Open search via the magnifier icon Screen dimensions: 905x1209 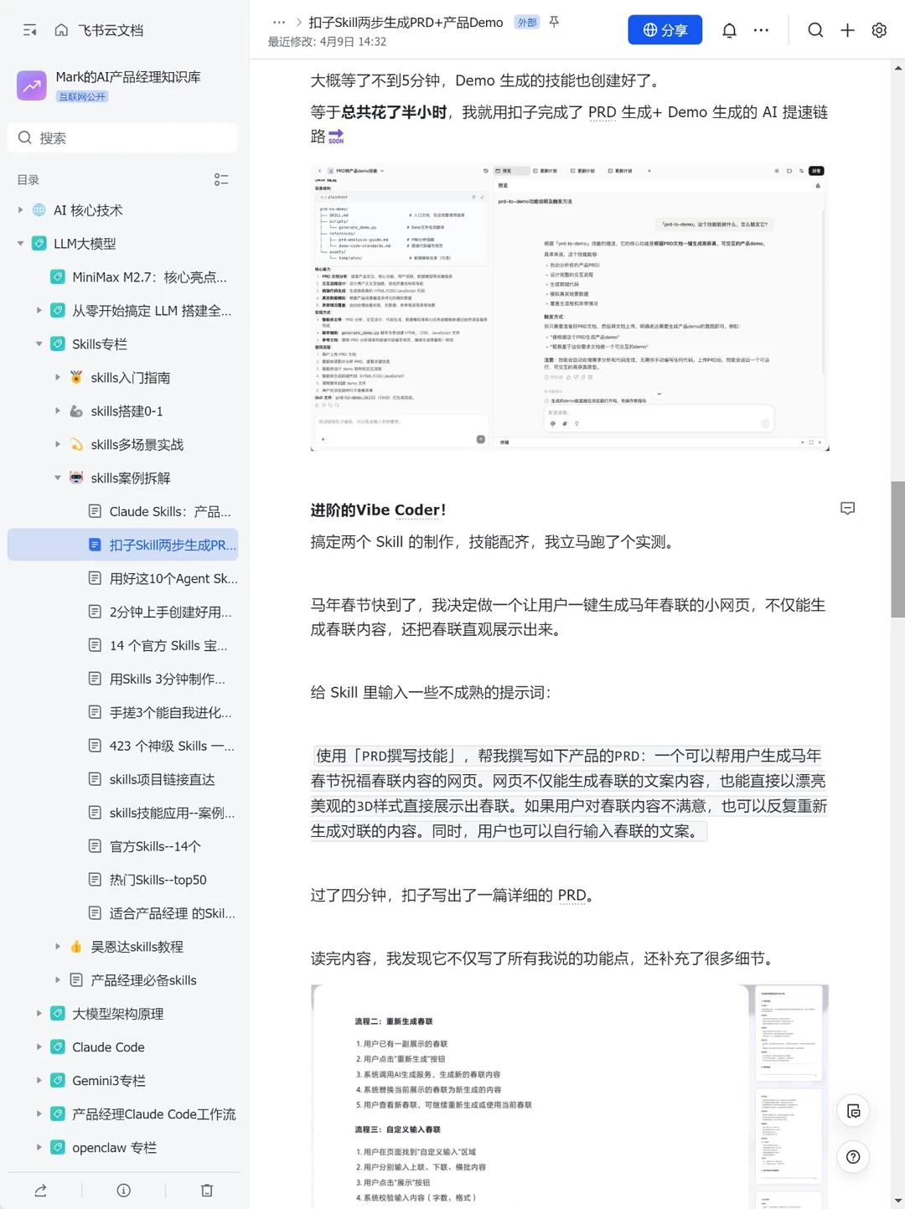click(815, 30)
